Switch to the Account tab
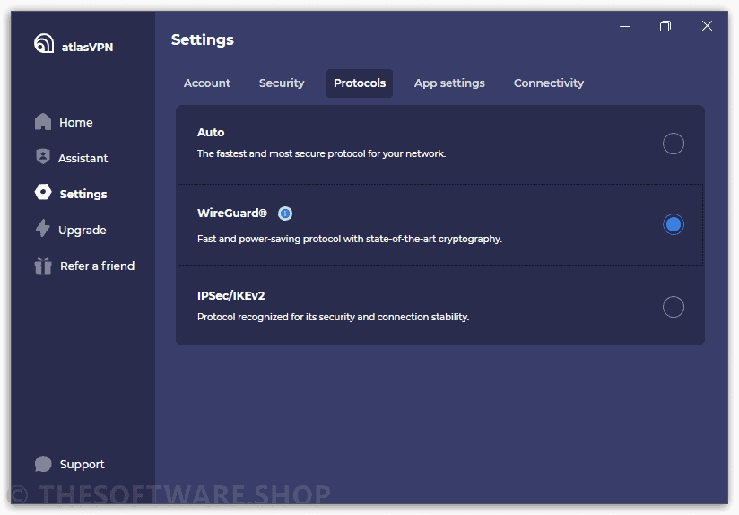The height and width of the screenshot is (515, 739). pyautogui.click(x=207, y=83)
